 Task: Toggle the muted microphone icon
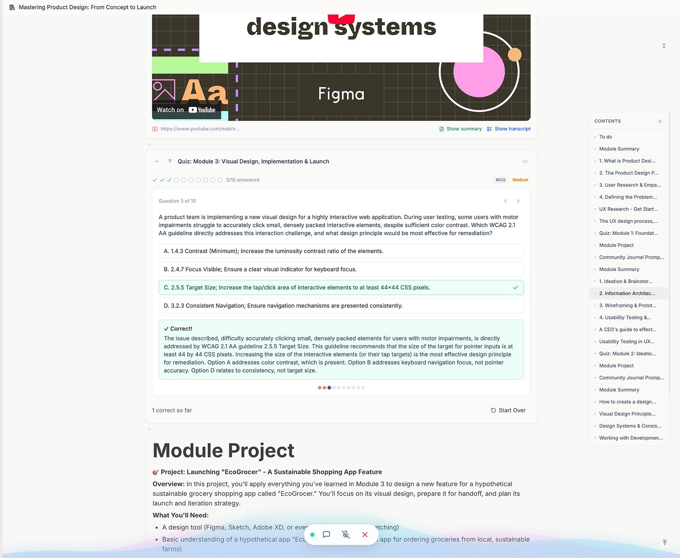[x=346, y=535]
